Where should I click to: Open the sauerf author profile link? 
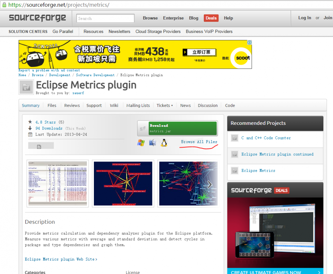tap(78, 93)
